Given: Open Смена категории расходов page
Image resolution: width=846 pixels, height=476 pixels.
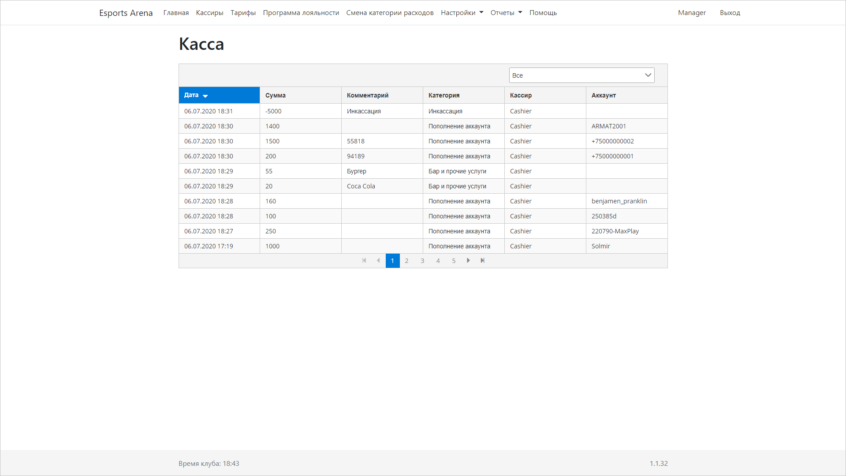Looking at the screenshot, I should [x=390, y=13].
